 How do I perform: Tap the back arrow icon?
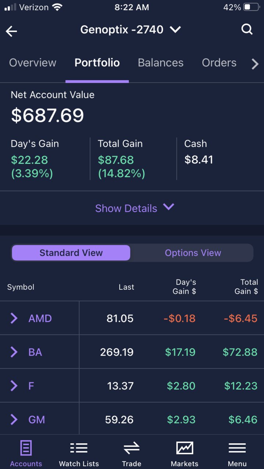(x=11, y=32)
